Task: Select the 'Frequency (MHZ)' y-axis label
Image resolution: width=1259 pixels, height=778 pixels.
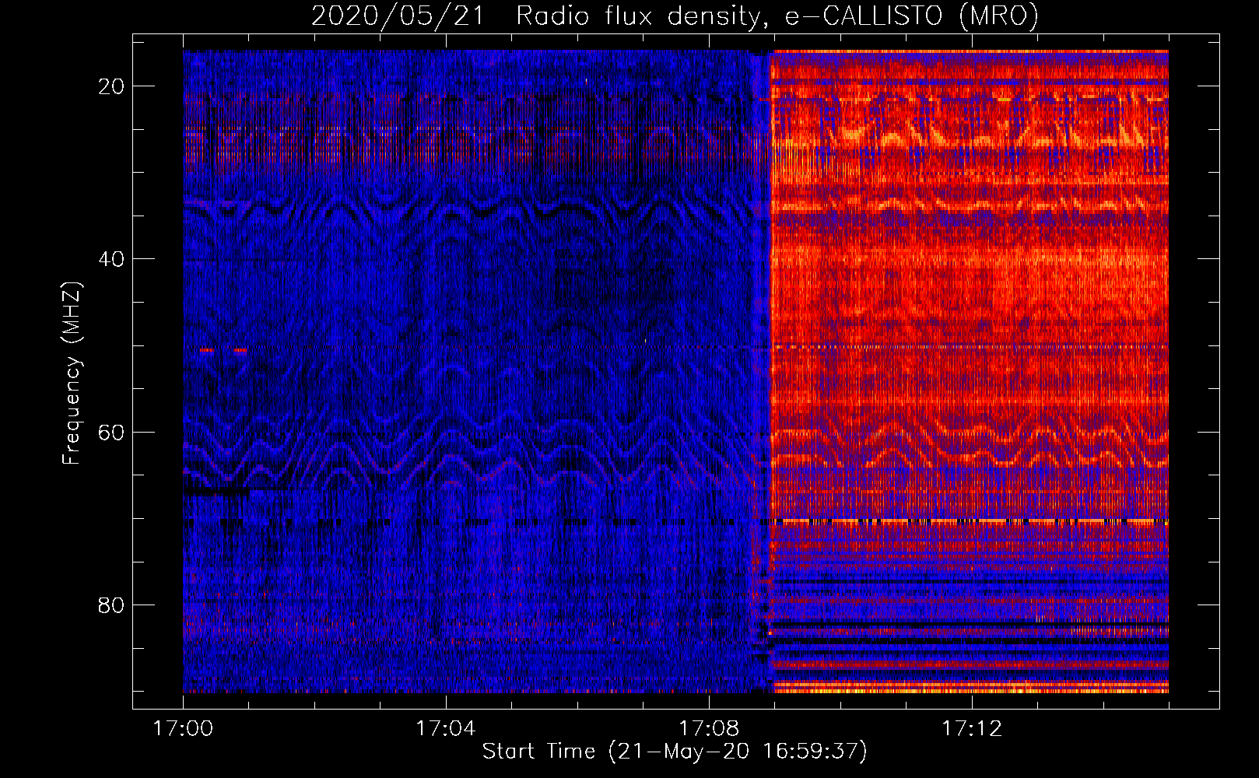Action: point(72,373)
